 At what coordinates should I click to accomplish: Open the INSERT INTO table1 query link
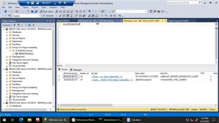click(112, 80)
